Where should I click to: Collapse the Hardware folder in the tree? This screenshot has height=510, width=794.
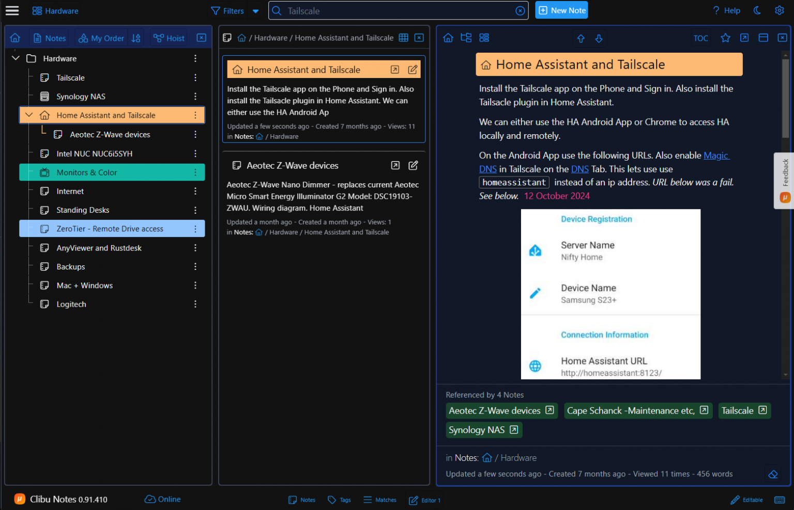pyautogui.click(x=16, y=58)
